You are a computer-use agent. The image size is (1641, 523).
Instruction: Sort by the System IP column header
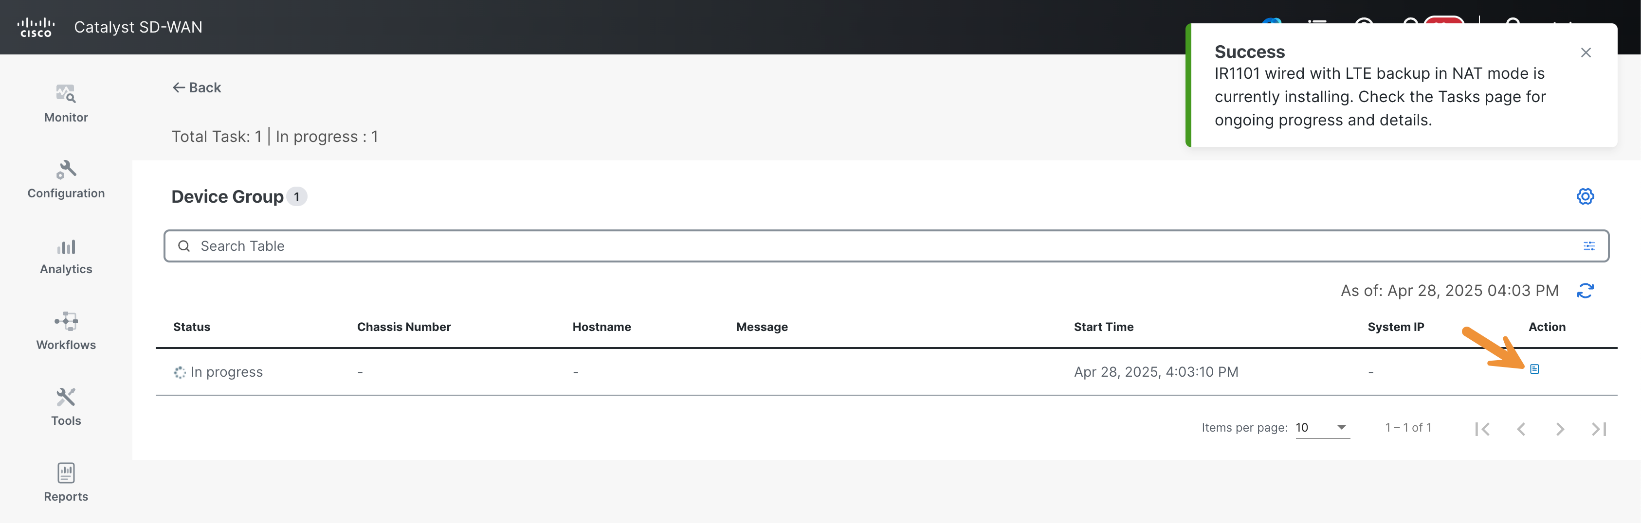coord(1396,327)
